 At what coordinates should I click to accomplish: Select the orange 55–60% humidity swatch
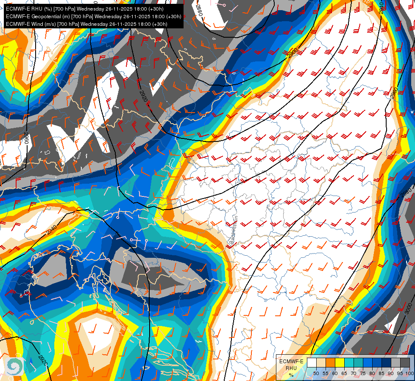(x=331, y=362)
